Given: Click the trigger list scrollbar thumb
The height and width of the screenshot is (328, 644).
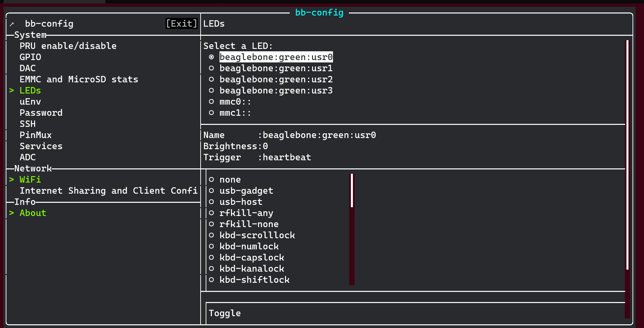Looking at the screenshot, I should click(352, 191).
